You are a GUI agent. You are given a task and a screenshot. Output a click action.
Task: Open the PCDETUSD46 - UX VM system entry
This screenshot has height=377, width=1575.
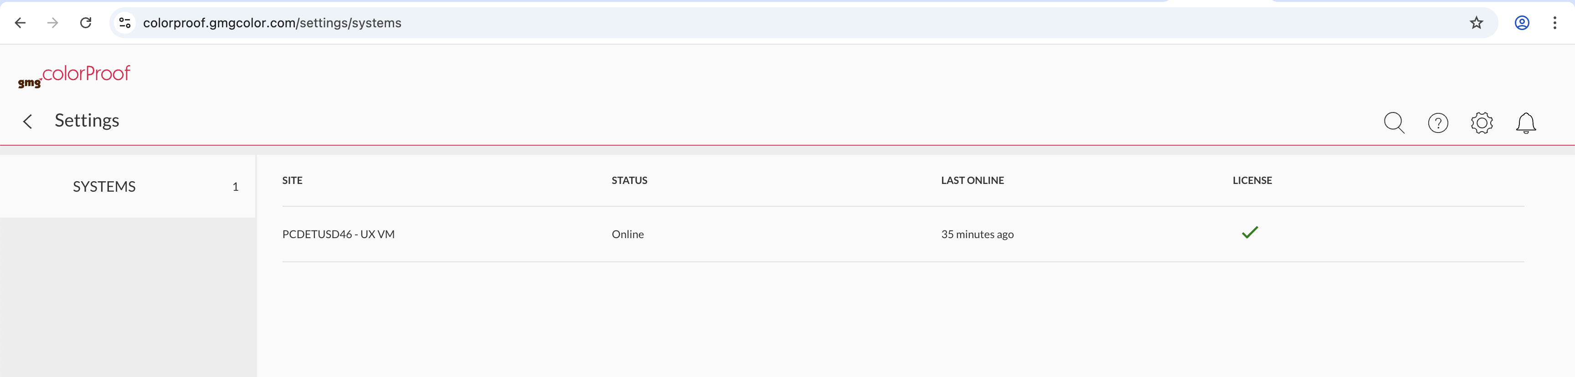coord(338,234)
